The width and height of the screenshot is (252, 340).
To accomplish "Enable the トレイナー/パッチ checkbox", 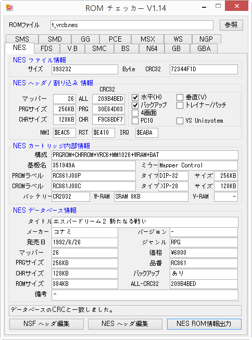I will click(180, 106).
